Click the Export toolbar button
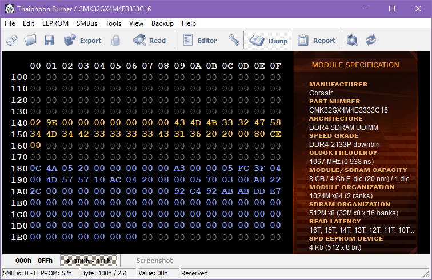Image resolution: width=432 pixels, height=280 pixels. (x=82, y=40)
